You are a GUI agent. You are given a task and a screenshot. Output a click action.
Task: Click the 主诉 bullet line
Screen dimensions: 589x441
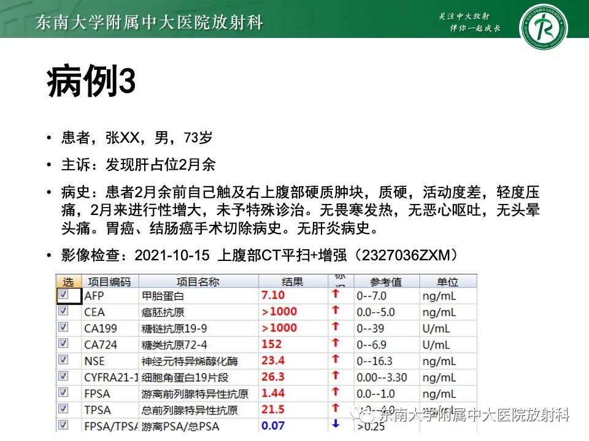pos(138,165)
